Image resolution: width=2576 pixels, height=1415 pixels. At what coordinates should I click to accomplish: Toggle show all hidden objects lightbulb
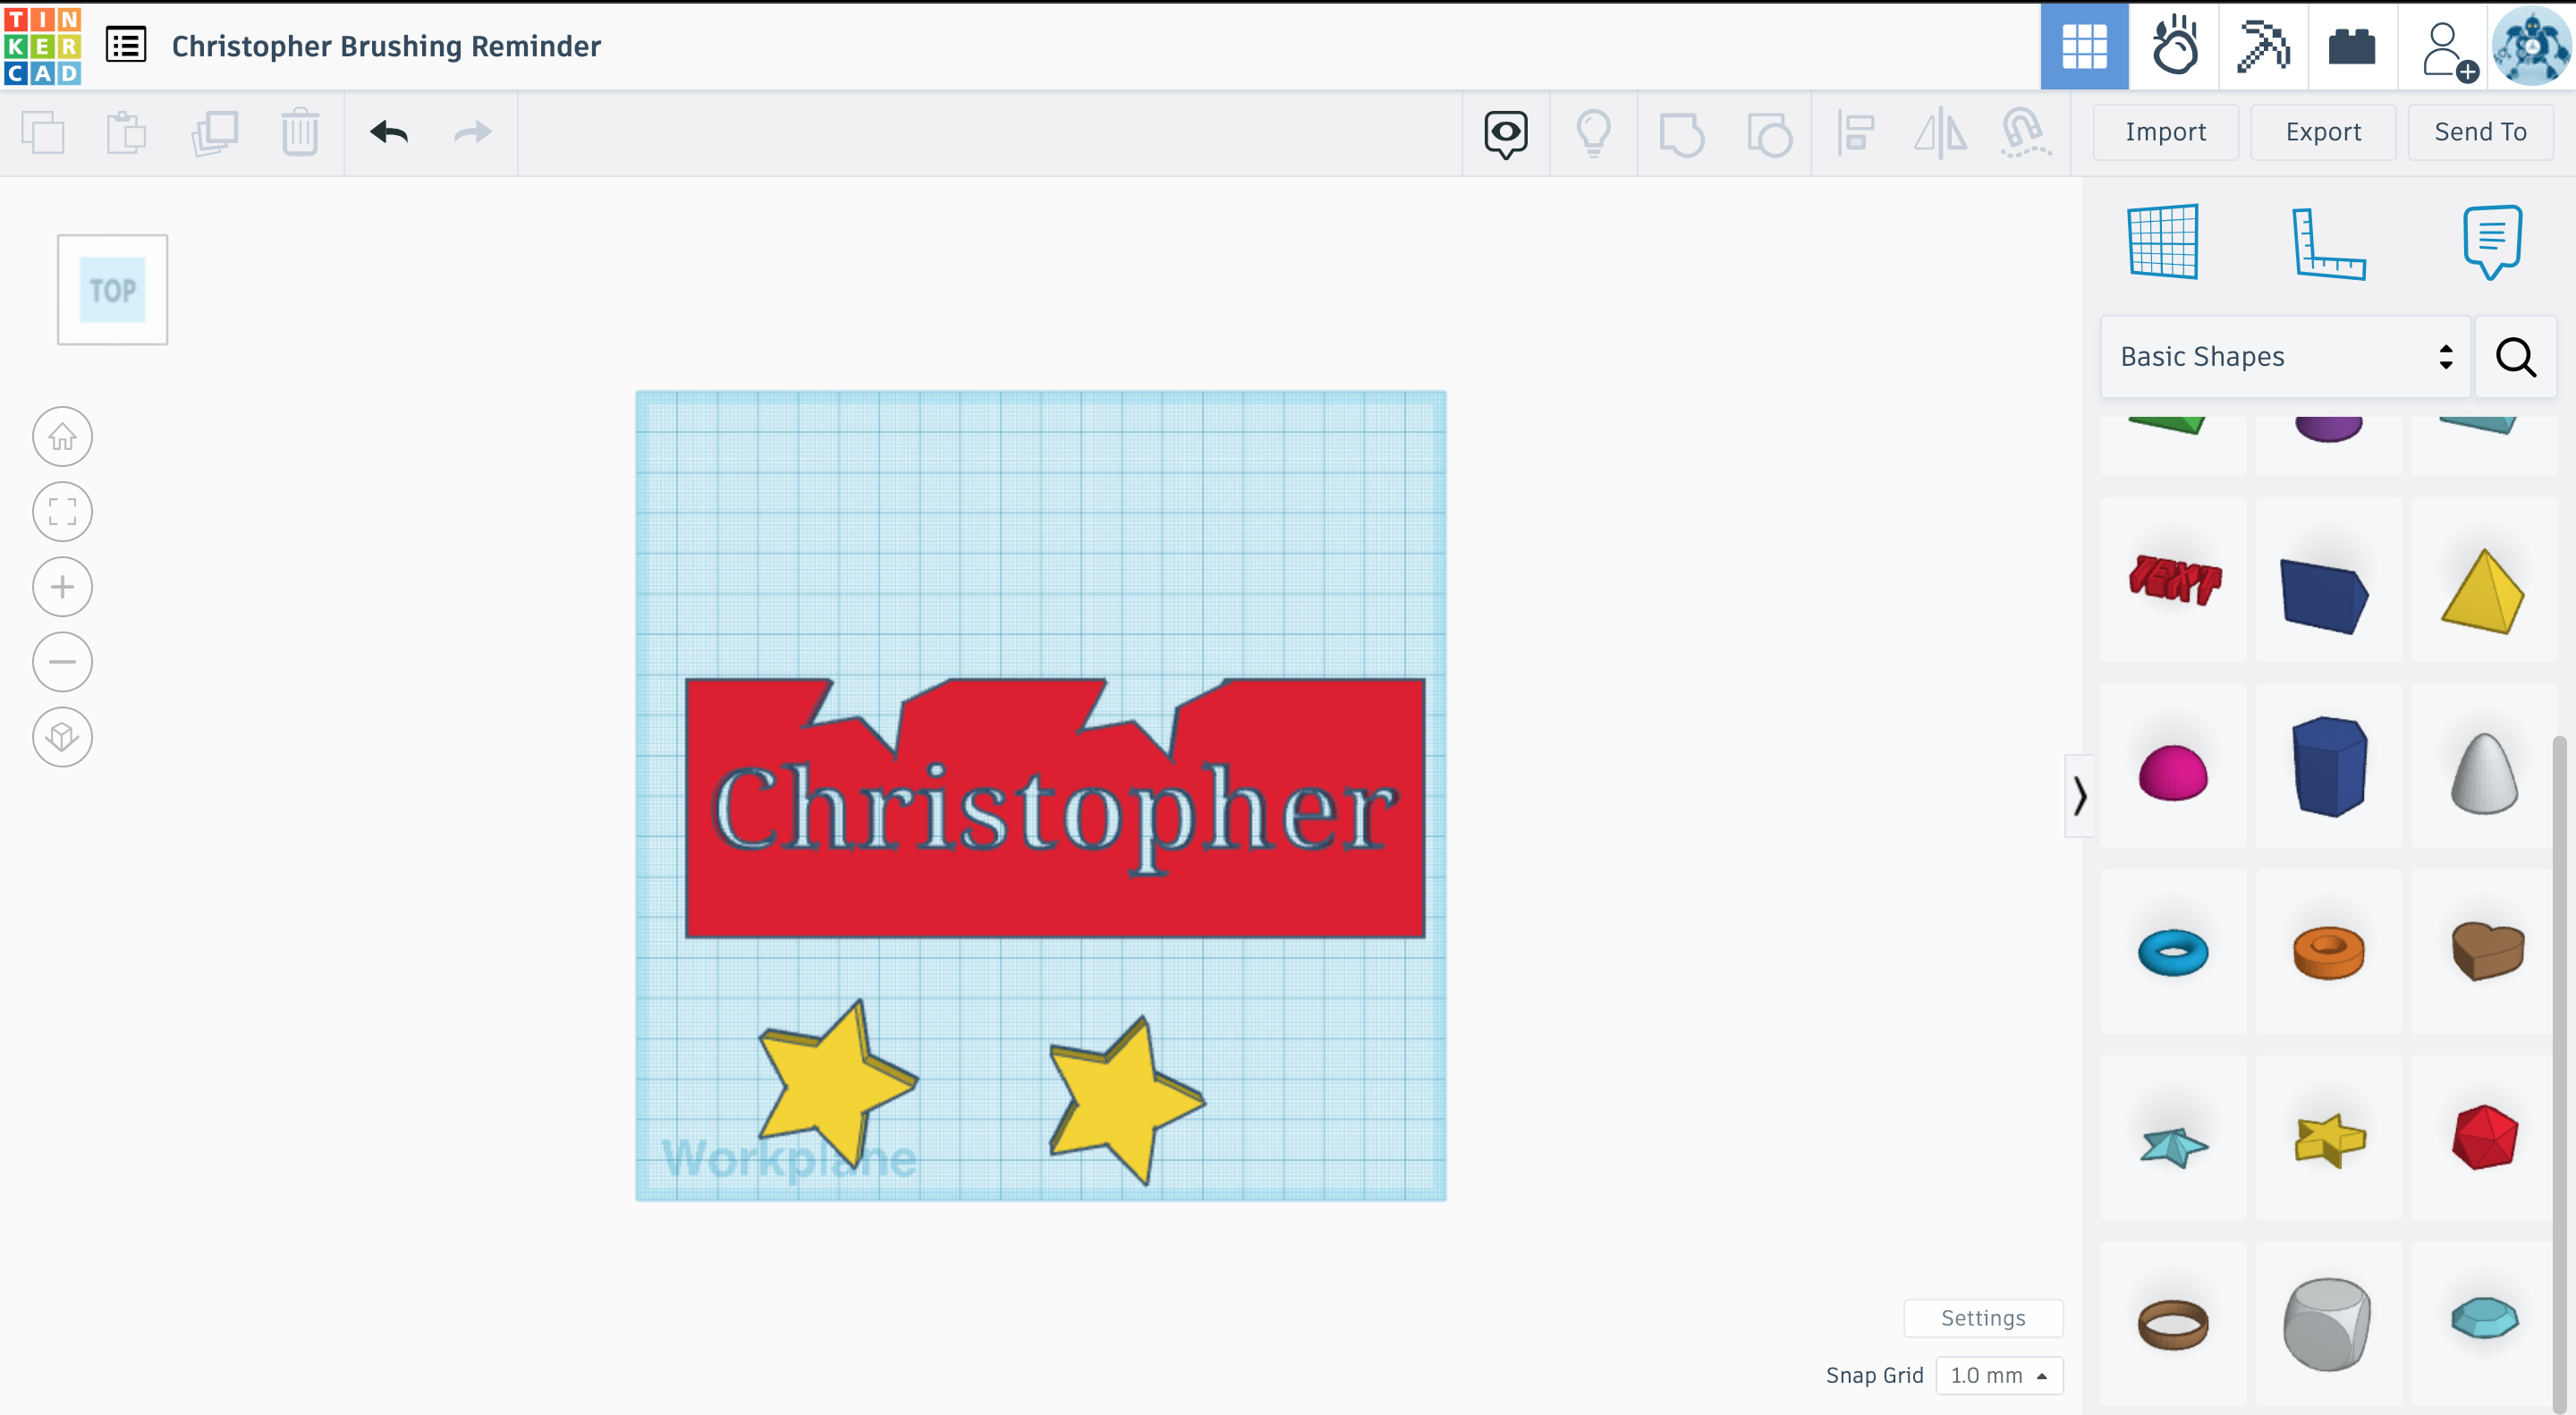point(1593,132)
